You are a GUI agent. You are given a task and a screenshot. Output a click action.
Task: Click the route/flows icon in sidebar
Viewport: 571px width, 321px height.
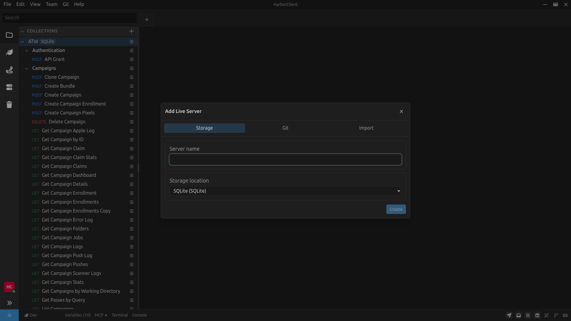[x=9, y=70]
